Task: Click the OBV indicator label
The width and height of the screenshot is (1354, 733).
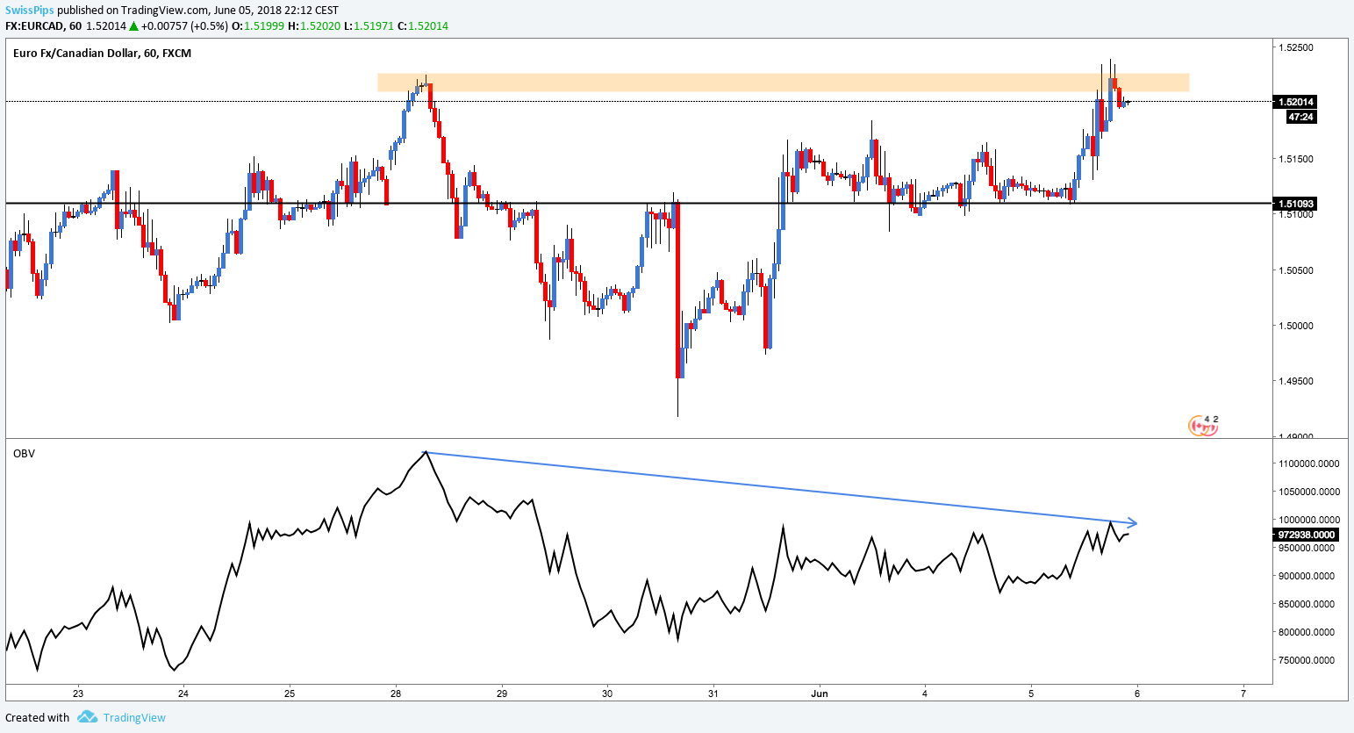Action: (x=24, y=454)
